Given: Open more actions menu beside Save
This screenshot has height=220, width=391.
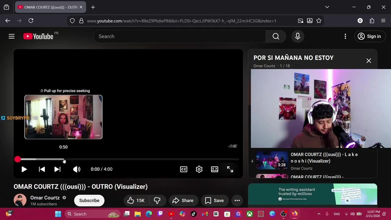Looking at the screenshot, I should (237, 200).
